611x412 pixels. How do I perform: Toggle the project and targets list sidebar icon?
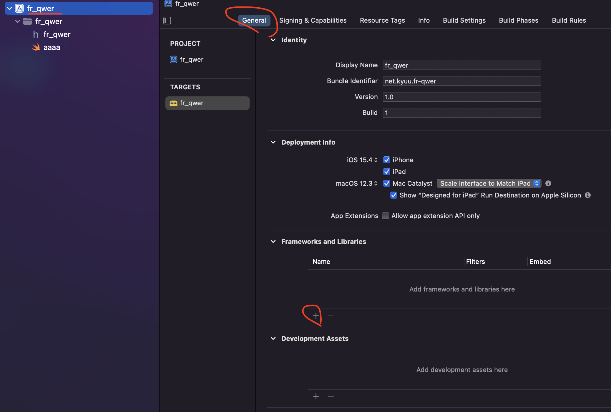pyautogui.click(x=167, y=21)
